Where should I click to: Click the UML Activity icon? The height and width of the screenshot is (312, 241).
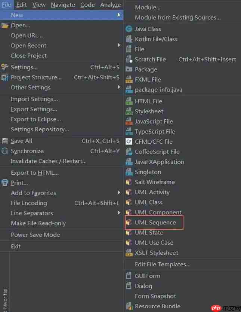point(129,192)
